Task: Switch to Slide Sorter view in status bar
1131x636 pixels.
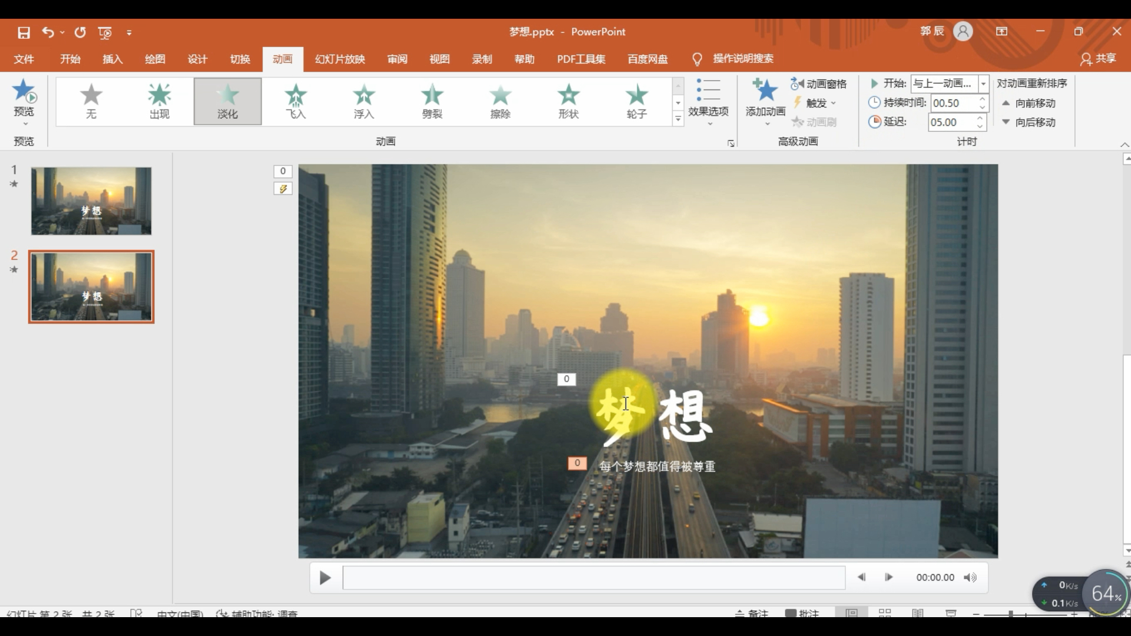Action: click(885, 613)
